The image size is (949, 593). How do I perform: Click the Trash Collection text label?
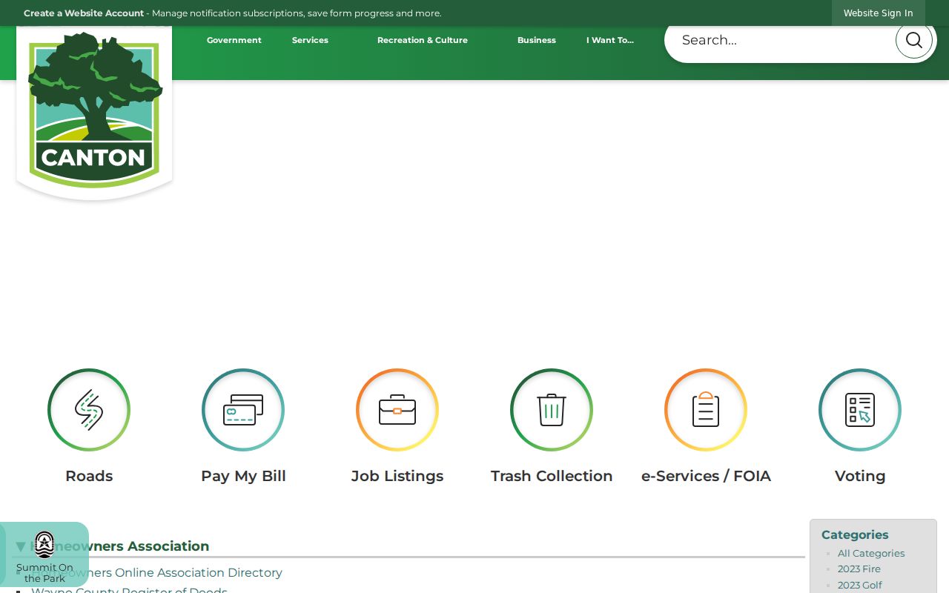point(552,476)
